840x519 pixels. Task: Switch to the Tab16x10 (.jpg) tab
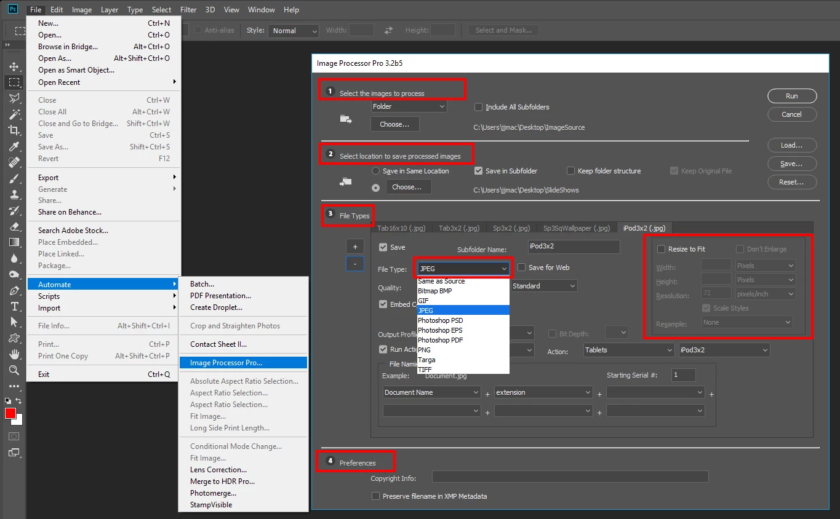coord(401,228)
